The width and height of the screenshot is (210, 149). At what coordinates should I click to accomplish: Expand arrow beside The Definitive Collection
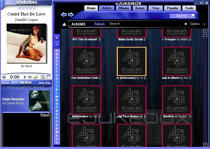click(x=100, y=78)
